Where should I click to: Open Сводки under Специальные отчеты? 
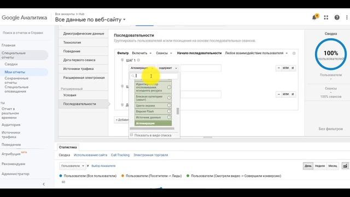(11, 64)
